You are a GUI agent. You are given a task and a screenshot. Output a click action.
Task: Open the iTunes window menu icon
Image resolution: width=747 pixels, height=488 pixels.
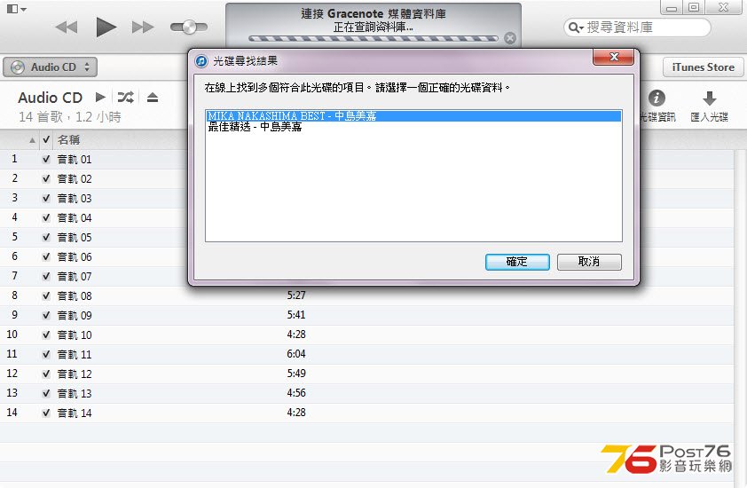16,9
